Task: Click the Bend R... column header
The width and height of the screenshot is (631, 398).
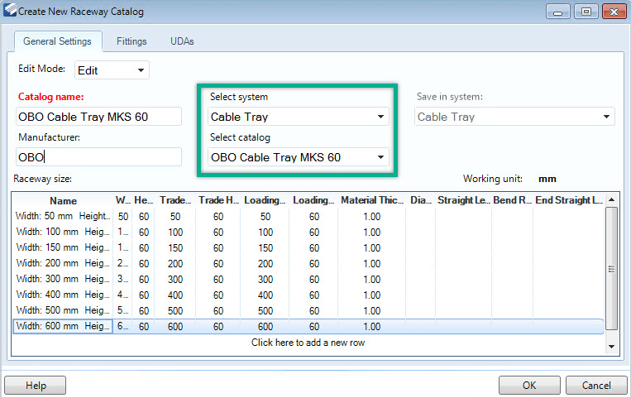Action: (x=512, y=200)
